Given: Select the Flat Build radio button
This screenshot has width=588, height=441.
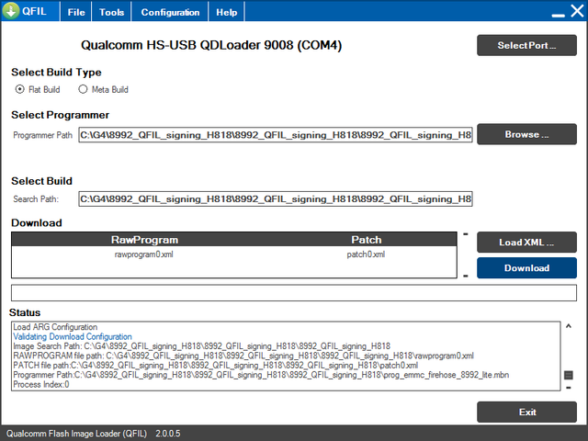Looking at the screenshot, I should point(19,89).
